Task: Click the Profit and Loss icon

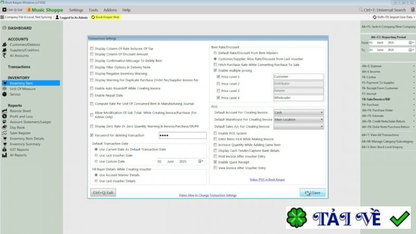Action: pyautogui.click(x=5, y=116)
